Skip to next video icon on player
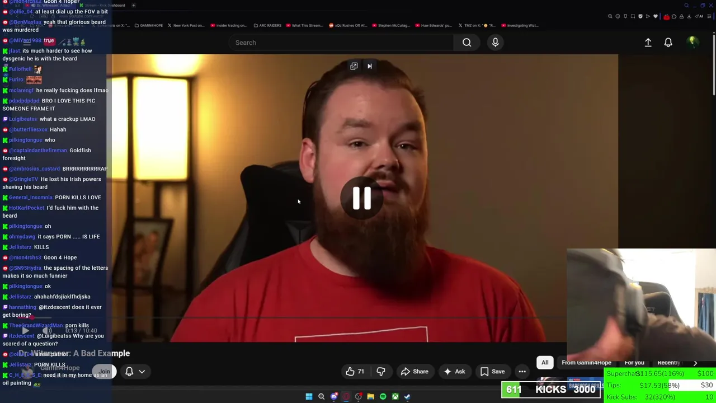Image resolution: width=716 pixels, height=403 pixels. (369, 66)
